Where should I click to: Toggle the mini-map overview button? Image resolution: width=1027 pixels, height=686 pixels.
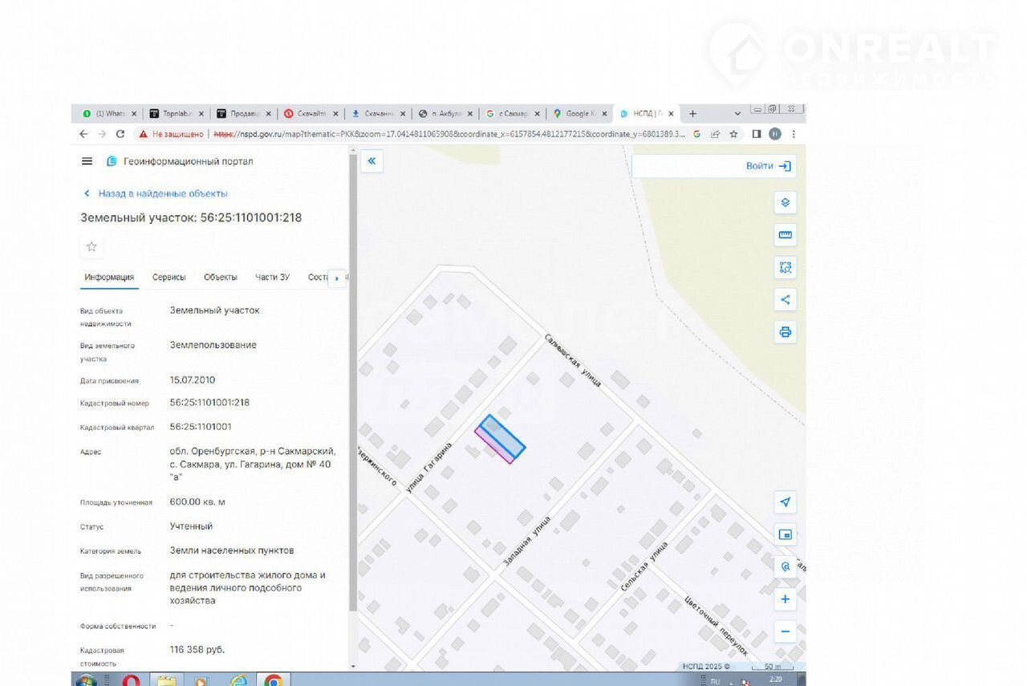(x=785, y=534)
